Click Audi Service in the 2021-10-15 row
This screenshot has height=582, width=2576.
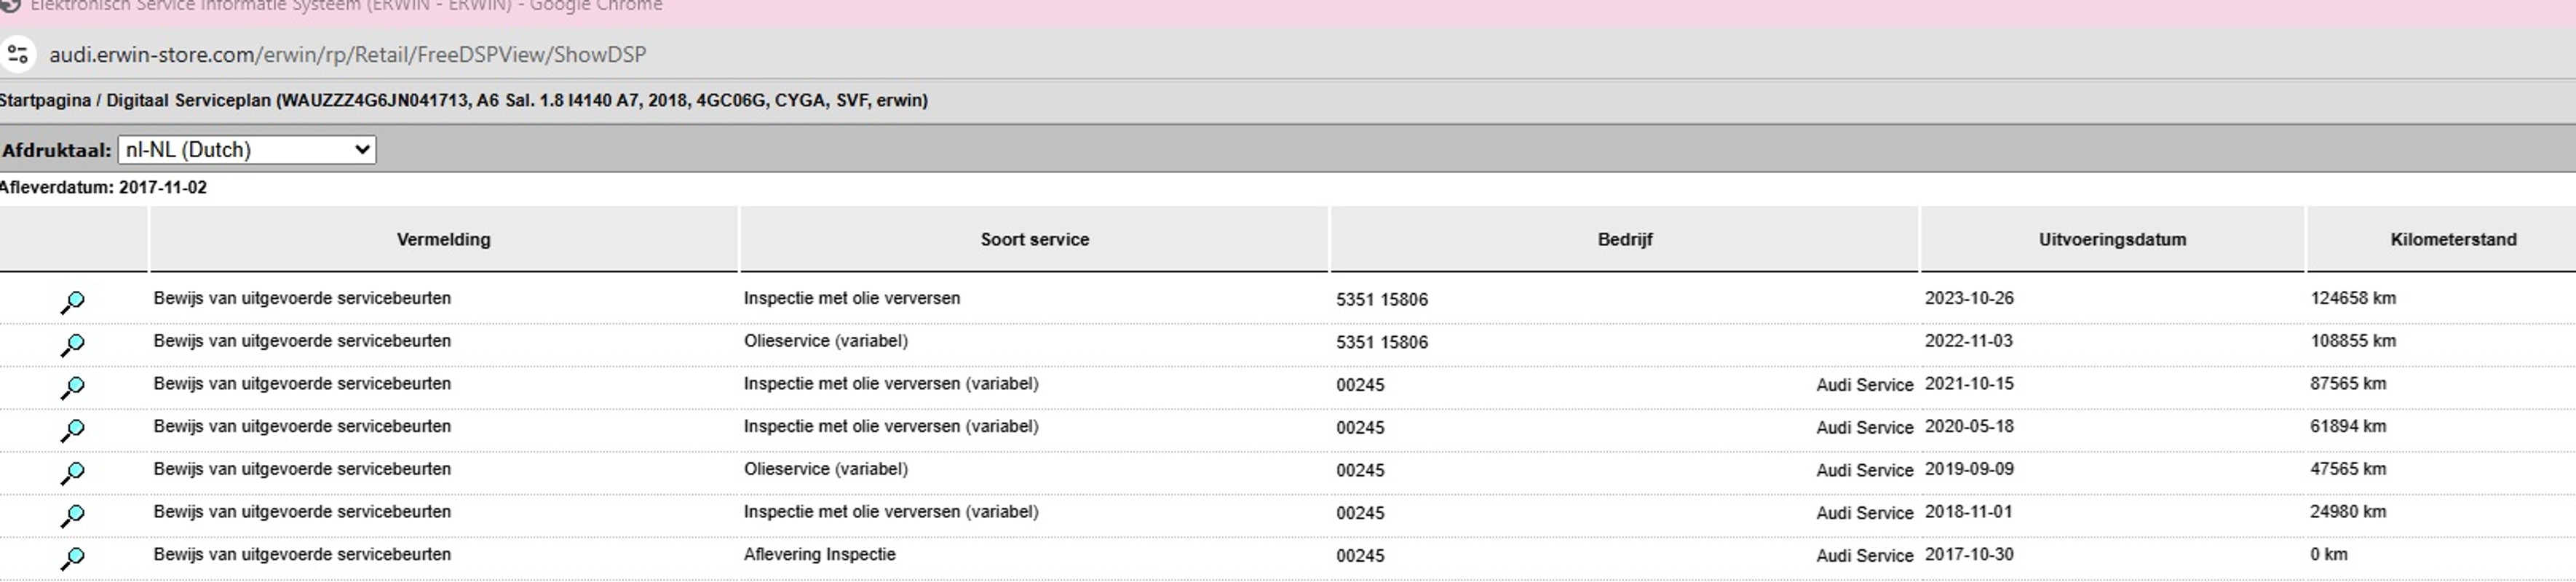pos(1865,385)
